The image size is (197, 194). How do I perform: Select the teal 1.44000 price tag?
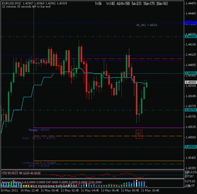tap(191, 73)
